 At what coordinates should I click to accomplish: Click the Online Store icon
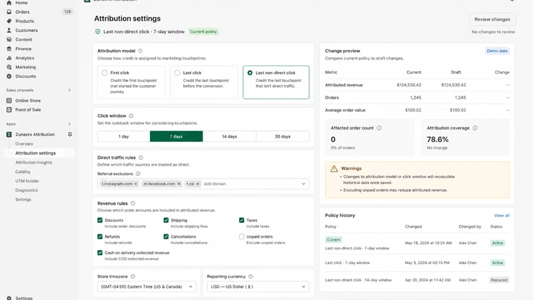pos(9,101)
